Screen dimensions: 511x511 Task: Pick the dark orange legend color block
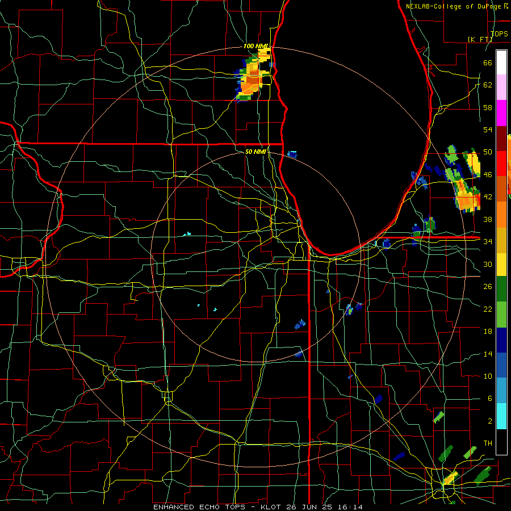[501, 189]
